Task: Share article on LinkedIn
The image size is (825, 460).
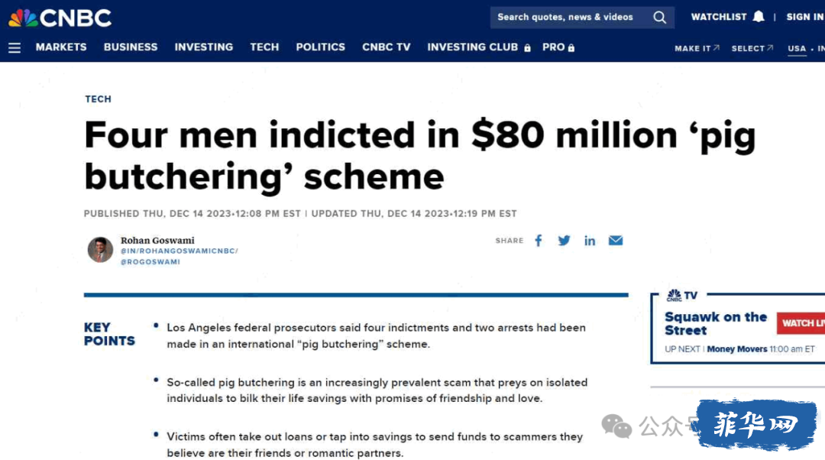Action: [590, 241]
